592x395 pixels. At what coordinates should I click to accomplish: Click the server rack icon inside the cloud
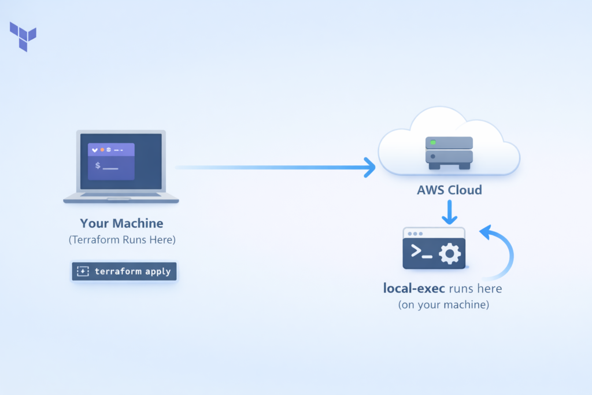[449, 153]
